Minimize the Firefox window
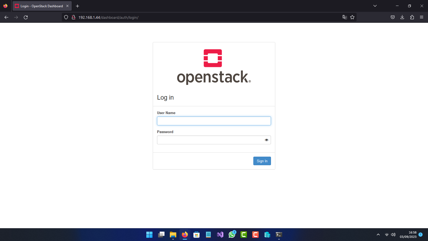This screenshot has height=241, width=428. click(x=397, y=6)
